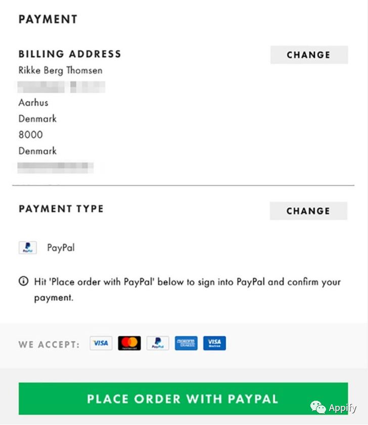This screenshot has width=368, height=425.
Task: Click the We Accept label
Action: click(49, 345)
